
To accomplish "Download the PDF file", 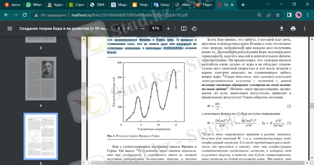I will pyautogui.click(x=281, y=29).
